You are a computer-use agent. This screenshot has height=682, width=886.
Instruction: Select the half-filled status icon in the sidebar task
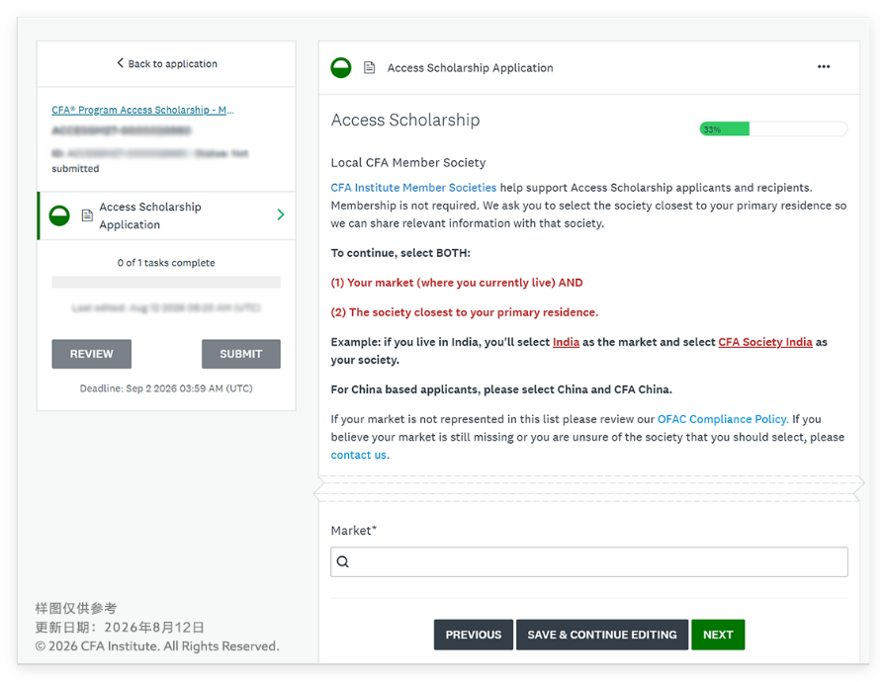59,215
